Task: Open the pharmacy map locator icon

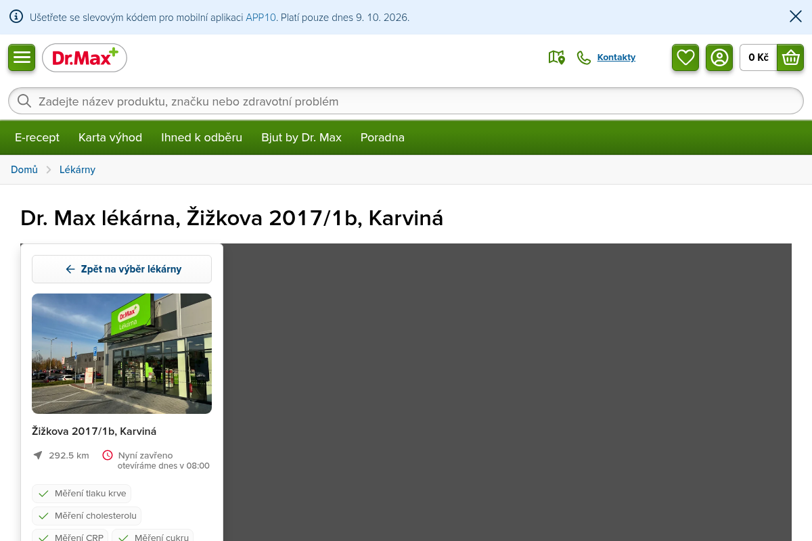Action: tap(556, 57)
